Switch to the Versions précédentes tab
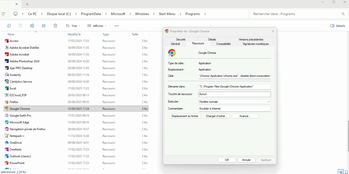The height and width of the screenshot is (174, 349). click(x=251, y=40)
